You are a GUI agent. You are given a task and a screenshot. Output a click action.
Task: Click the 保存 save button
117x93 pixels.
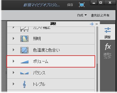pyautogui.click(x=70, y=5)
